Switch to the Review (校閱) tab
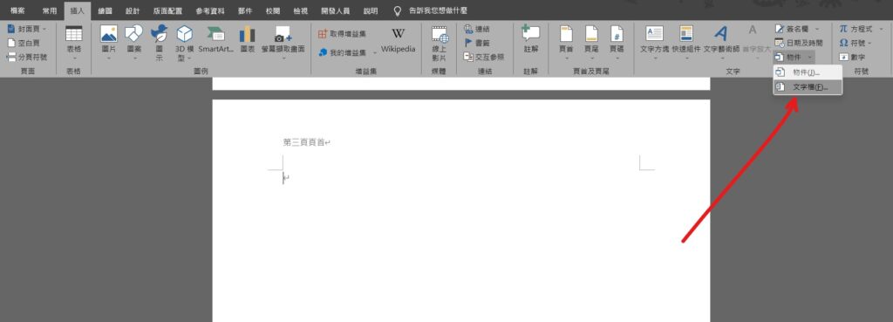This screenshot has width=893, height=322. (x=273, y=10)
